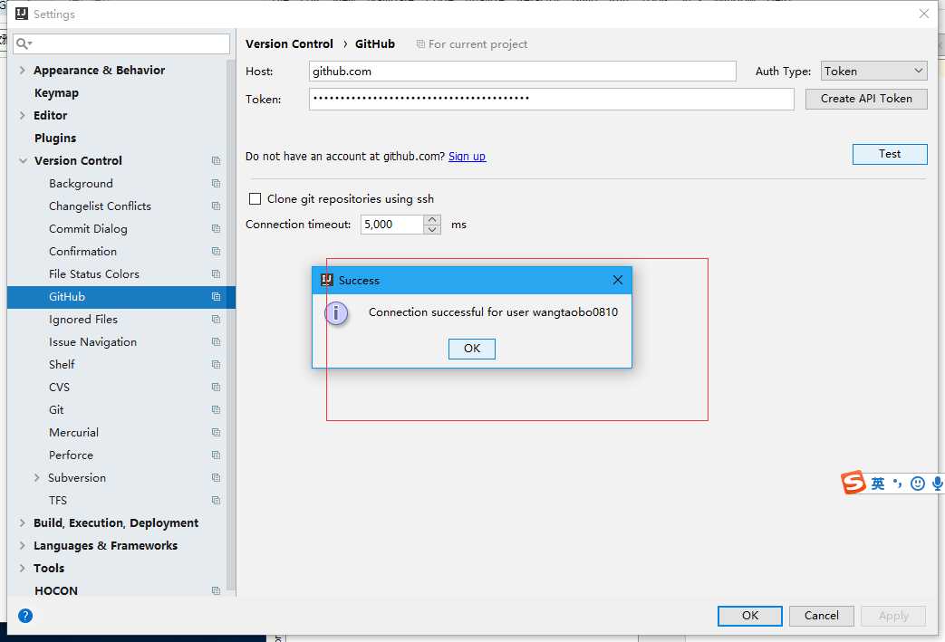Viewport: 945px width, 642px height.
Task: Click the per-project icon beside GitHub row
Action: (x=216, y=297)
